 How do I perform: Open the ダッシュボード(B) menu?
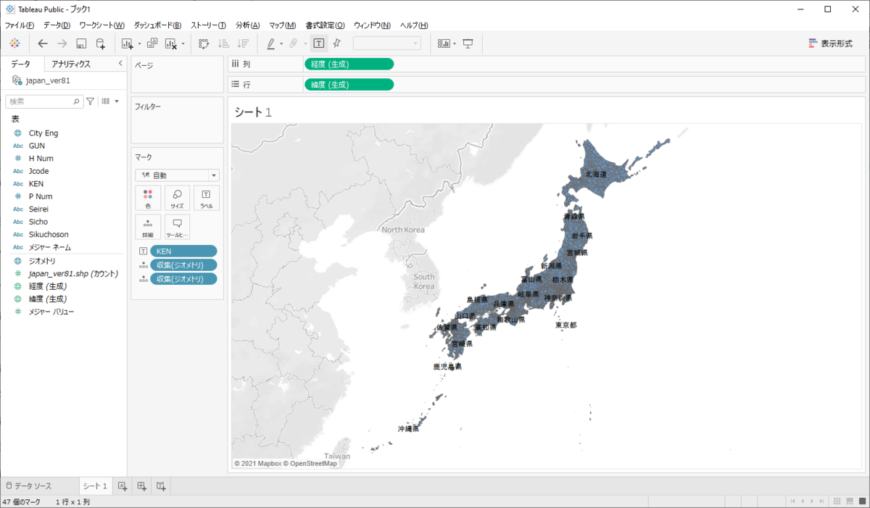tap(157, 25)
